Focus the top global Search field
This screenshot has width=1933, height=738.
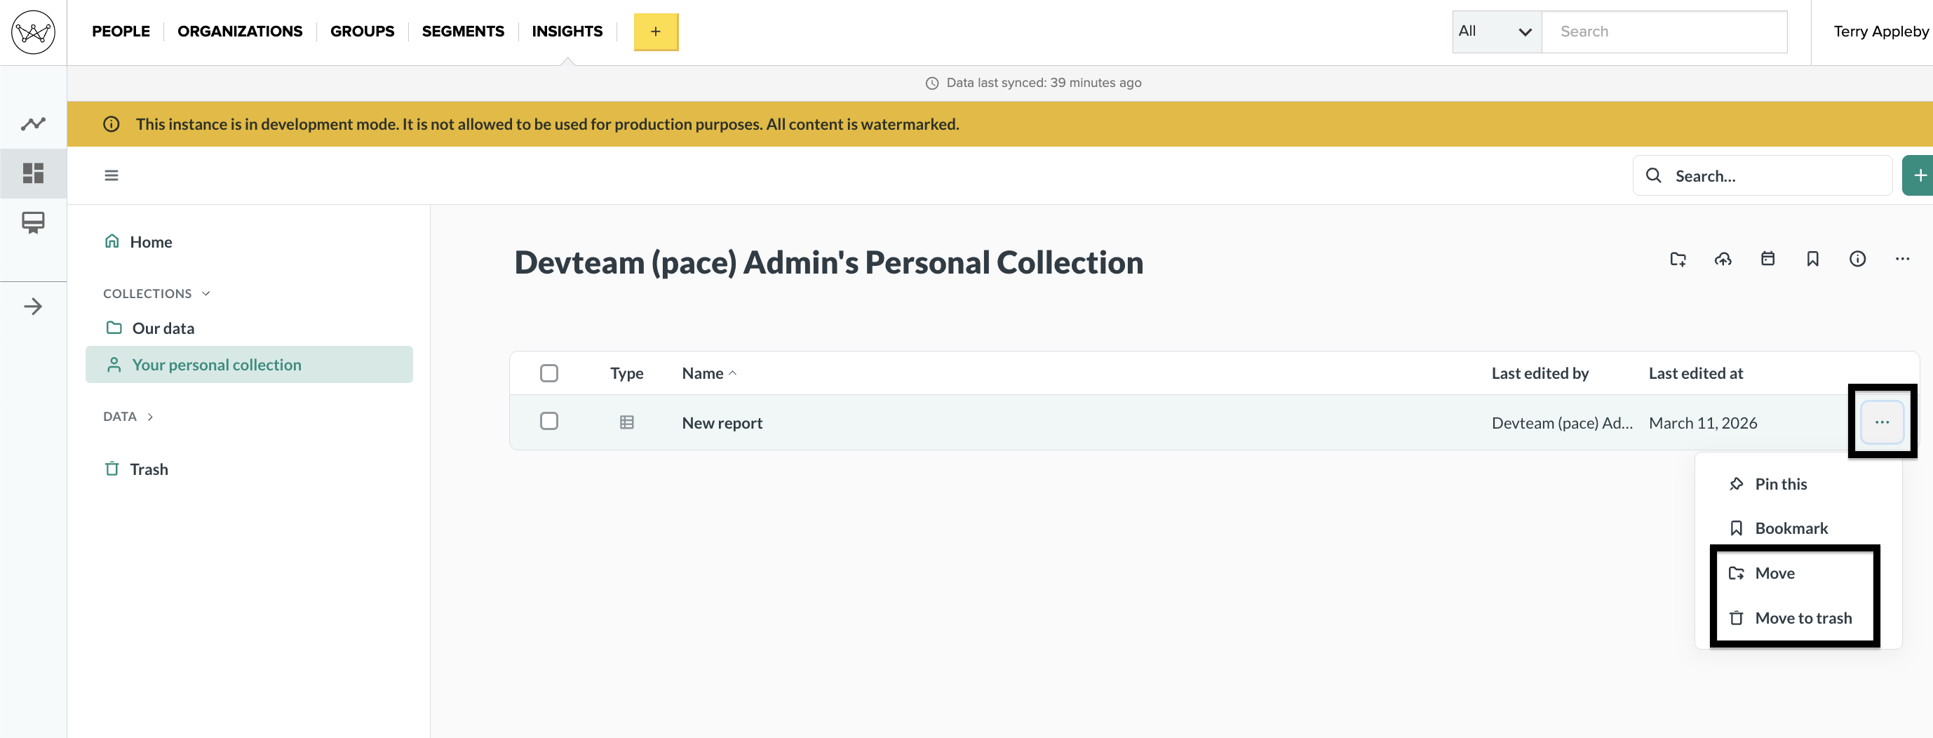click(x=1664, y=32)
